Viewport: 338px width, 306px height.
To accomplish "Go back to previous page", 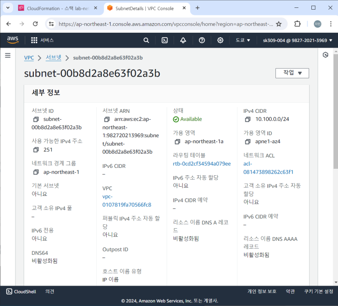I will (9, 24).
